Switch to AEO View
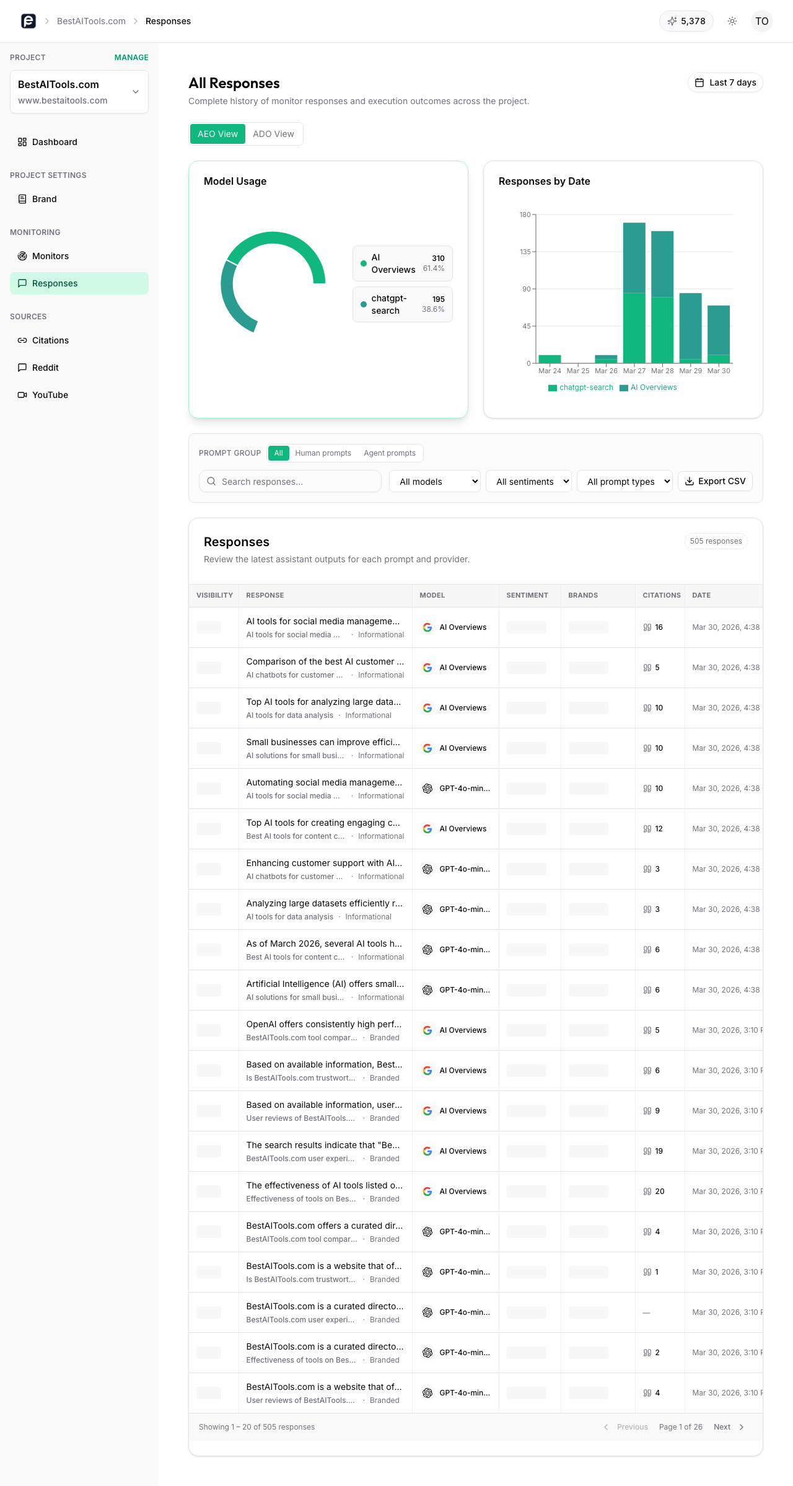This screenshot has height=1486, width=793. click(x=217, y=134)
